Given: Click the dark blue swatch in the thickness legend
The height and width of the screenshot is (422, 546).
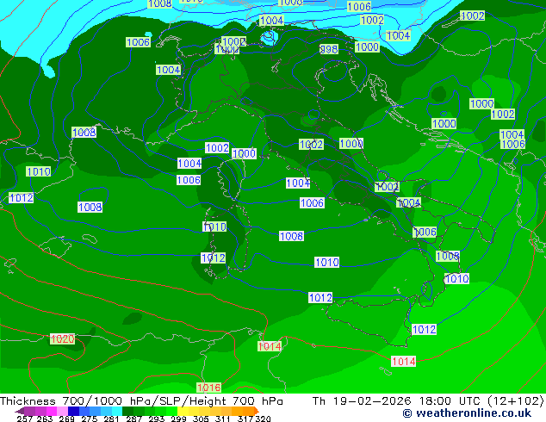Looking at the screenshot, I should coord(73,411).
